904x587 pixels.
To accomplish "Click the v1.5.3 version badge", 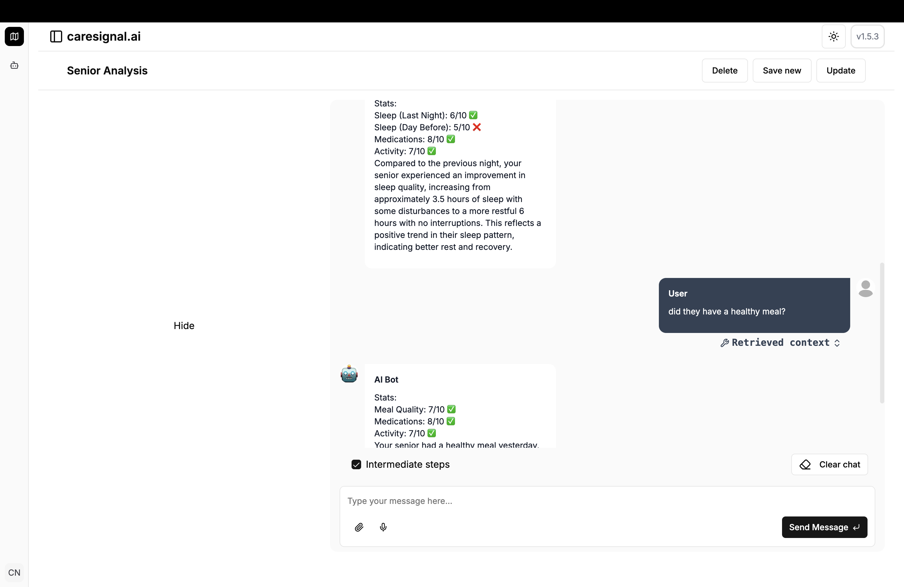I will pos(867,36).
